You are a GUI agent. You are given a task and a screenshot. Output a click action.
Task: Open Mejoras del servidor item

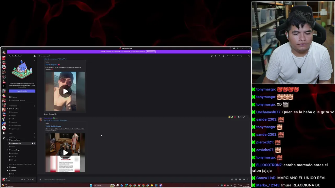point(18,101)
